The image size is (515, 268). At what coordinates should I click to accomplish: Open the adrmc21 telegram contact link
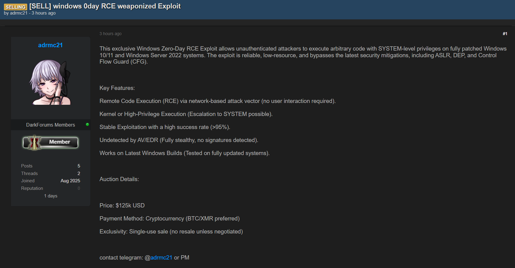point(161,258)
